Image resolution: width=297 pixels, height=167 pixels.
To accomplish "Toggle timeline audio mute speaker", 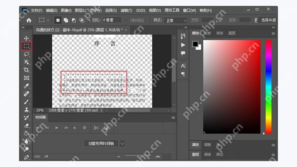I will [75, 128].
